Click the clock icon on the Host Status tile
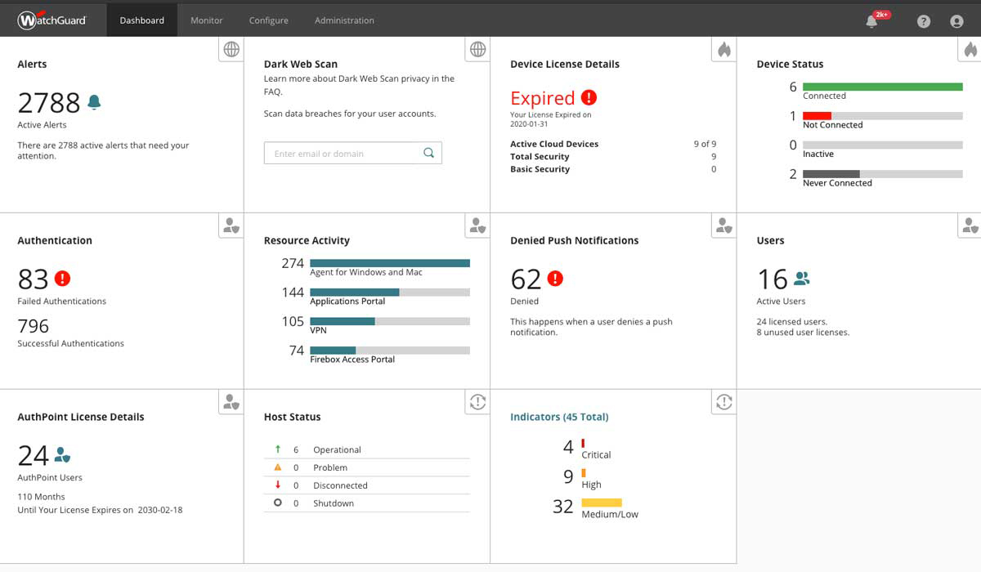This screenshot has width=981, height=572. tap(477, 402)
